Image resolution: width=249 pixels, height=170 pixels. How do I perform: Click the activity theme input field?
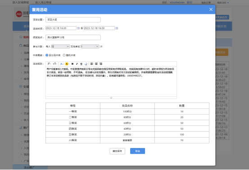coord(73,20)
